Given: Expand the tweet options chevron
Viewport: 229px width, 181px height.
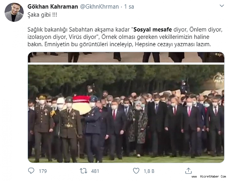Looking at the screenshot, I should click(222, 6).
